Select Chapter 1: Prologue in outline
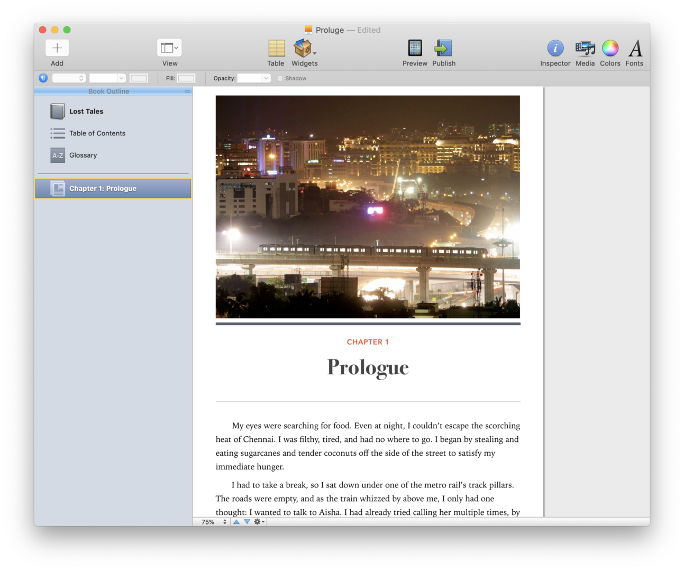This screenshot has height=571, width=684. pyautogui.click(x=113, y=189)
